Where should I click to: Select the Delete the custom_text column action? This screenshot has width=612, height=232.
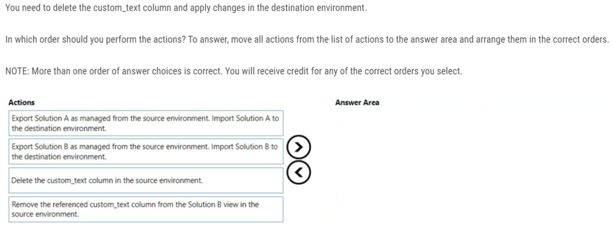point(146,181)
